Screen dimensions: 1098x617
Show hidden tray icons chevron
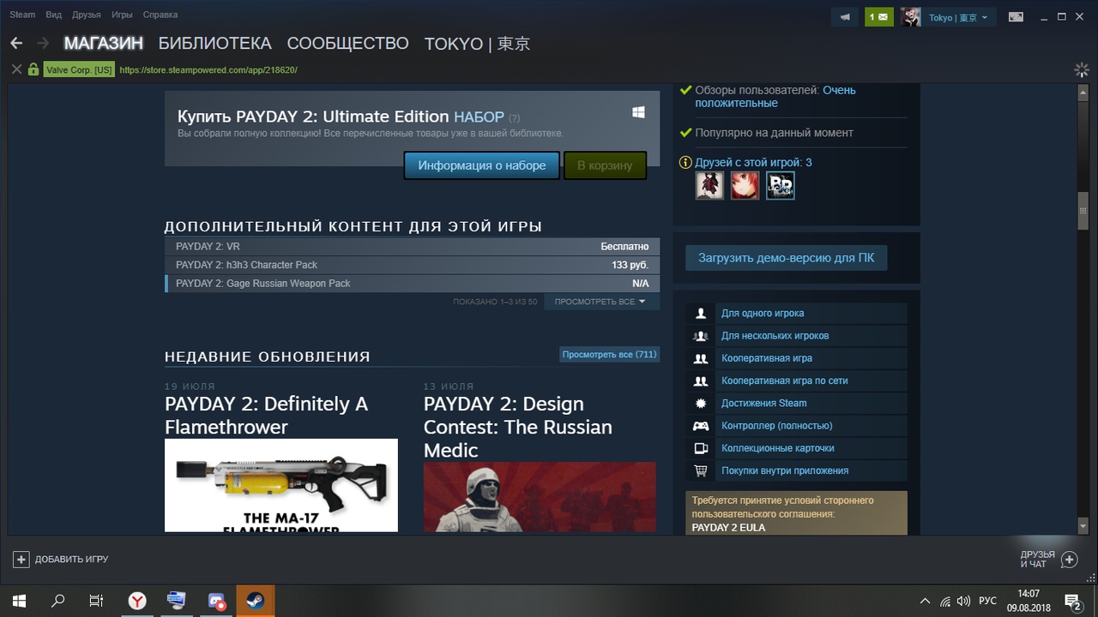tap(925, 601)
